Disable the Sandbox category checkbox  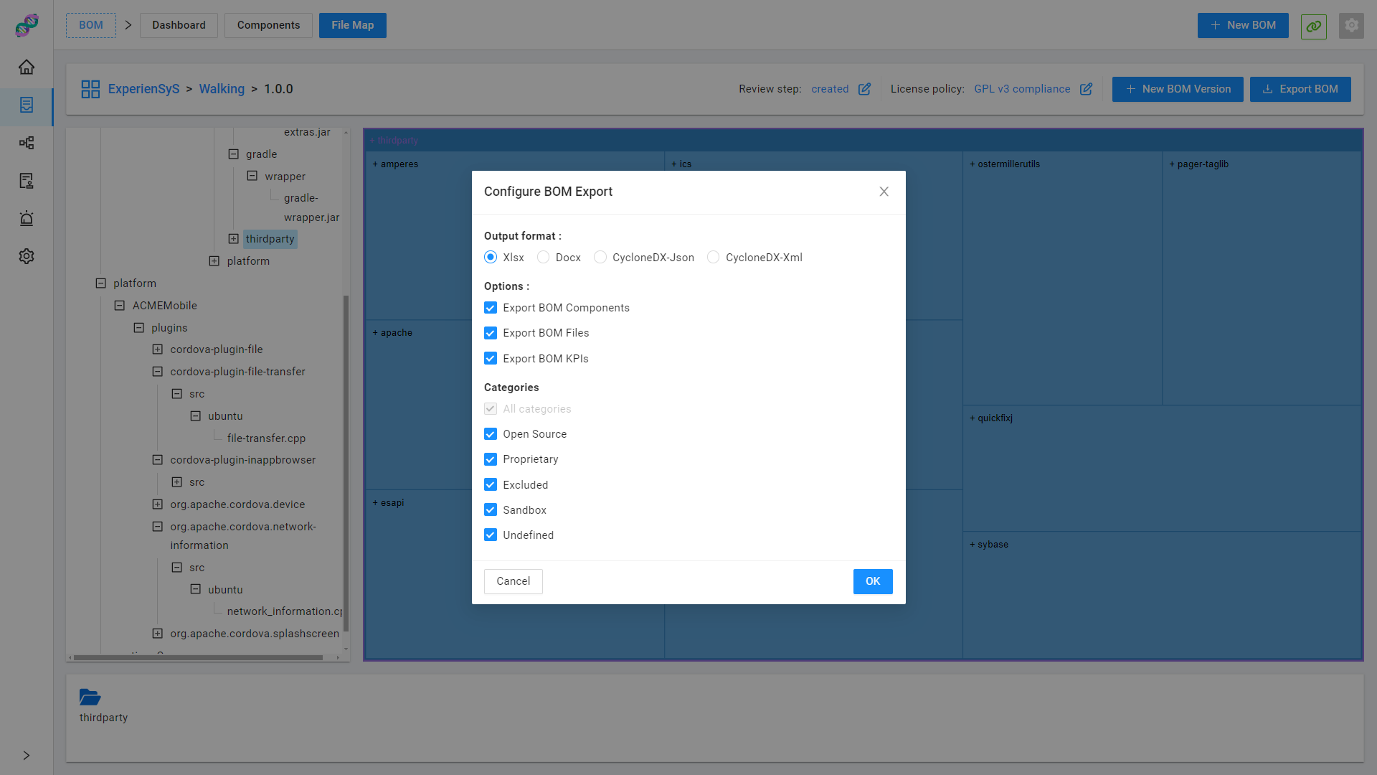coord(491,509)
